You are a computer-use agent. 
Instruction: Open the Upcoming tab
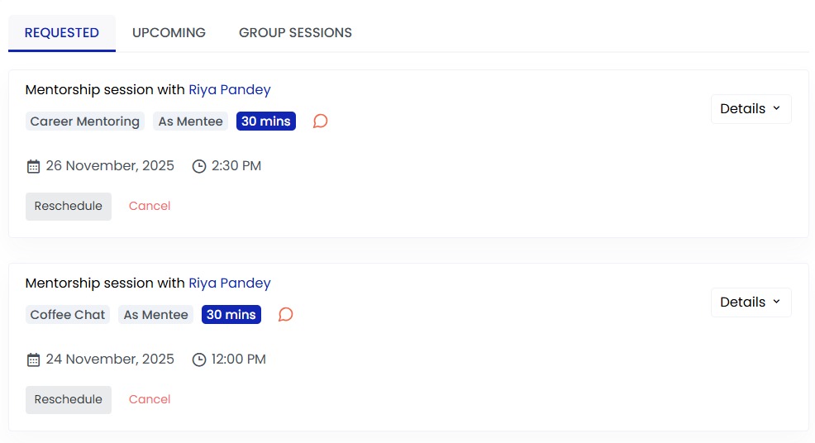(x=169, y=33)
